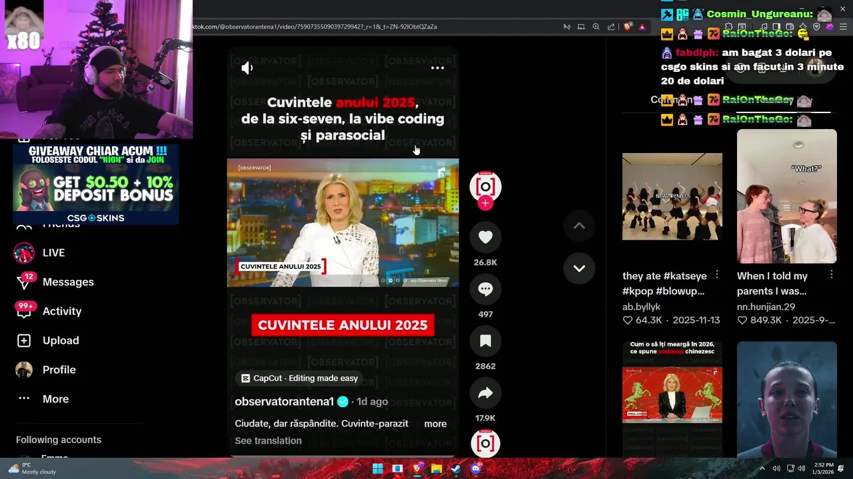Open the katseye video's three-dot options
The width and height of the screenshot is (853, 479).
click(x=717, y=275)
